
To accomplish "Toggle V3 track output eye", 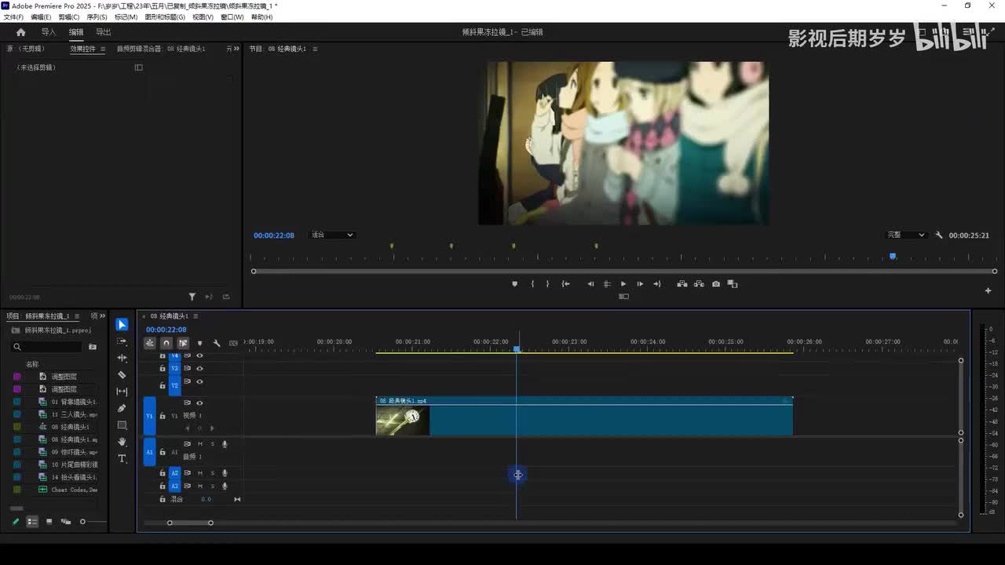I will pyautogui.click(x=199, y=368).
